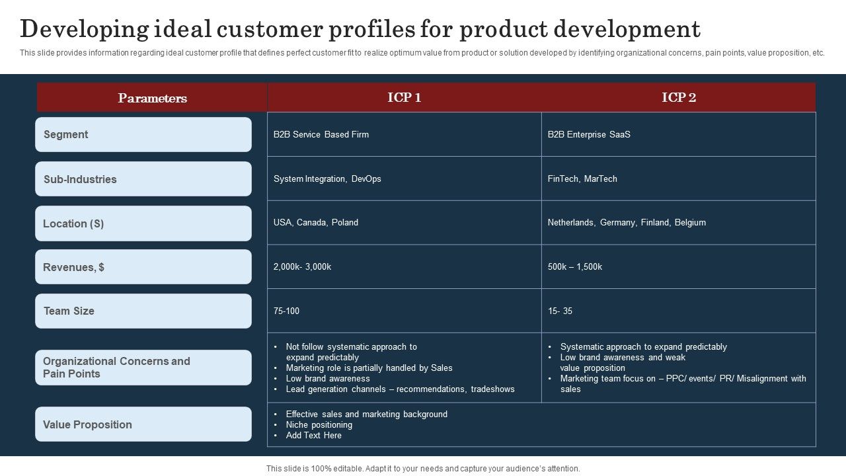This screenshot has height=476, width=846.
Task: Click the Parameters header cell
Action: [152, 98]
